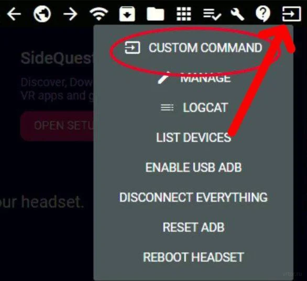Select MANAGE menu entry
The height and width of the screenshot is (281, 307).
point(194,78)
